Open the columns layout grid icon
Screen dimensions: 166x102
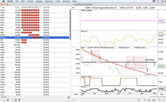coord(16,100)
